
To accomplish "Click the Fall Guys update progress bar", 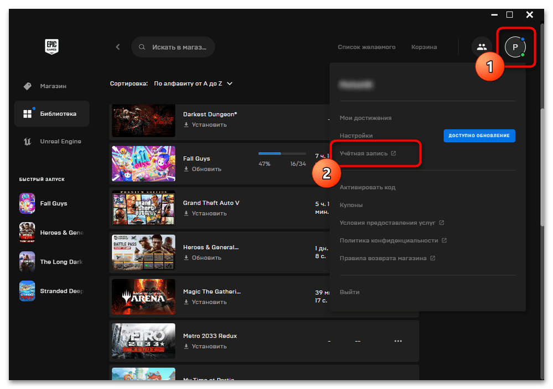I will [282, 154].
